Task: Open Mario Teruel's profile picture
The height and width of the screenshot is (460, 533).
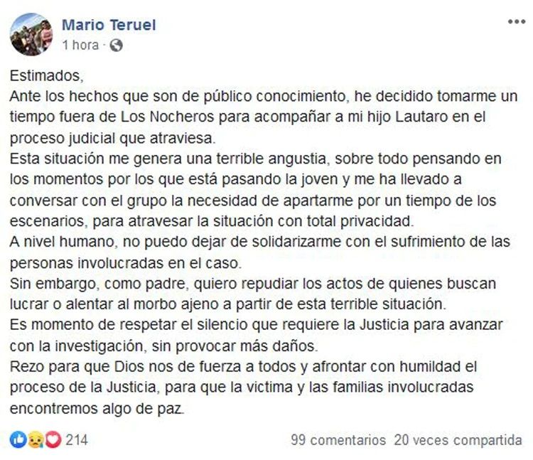Action: [31, 34]
